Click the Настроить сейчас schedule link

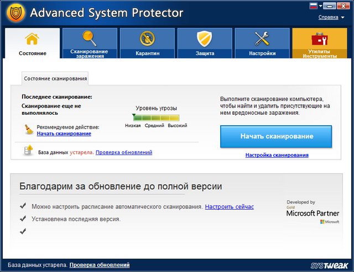(x=229, y=206)
